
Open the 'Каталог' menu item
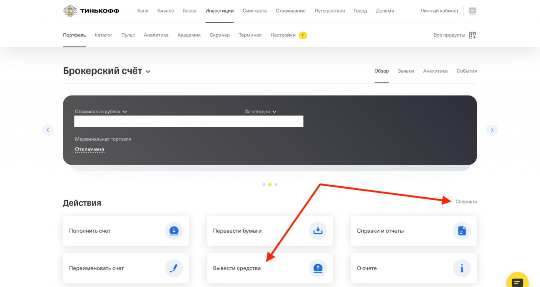click(103, 35)
